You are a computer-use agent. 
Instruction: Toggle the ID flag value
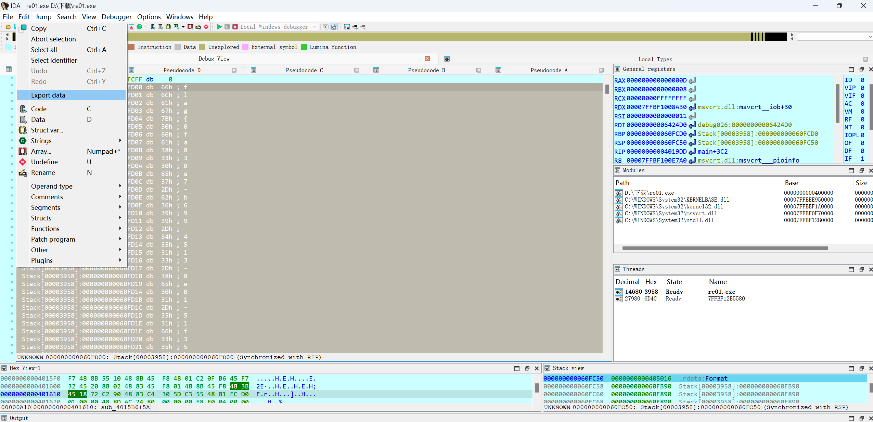[862, 80]
